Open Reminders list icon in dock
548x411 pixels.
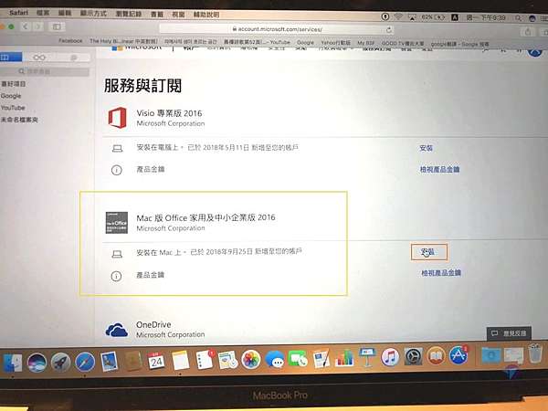pos(204,360)
